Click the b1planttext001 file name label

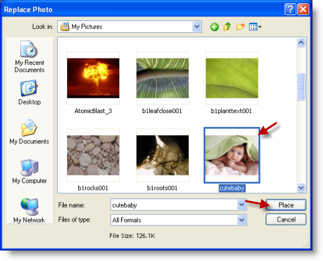click(232, 111)
